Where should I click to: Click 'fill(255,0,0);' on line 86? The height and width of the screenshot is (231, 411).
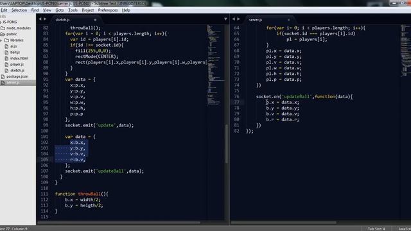pyautogui.click(x=93, y=51)
